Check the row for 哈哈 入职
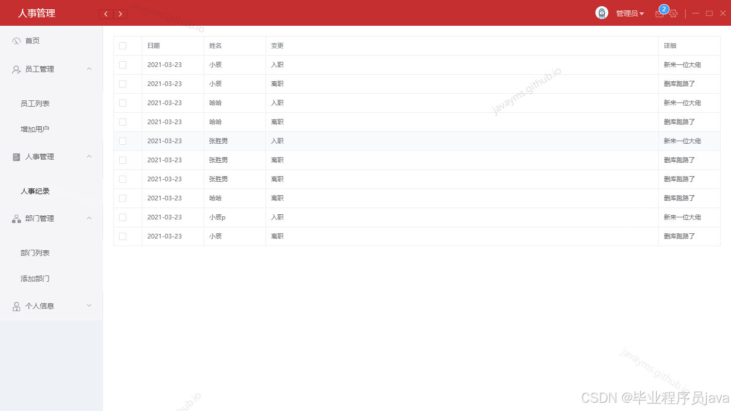This screenshot has width=731, height=411. click(x=123, y=103)
